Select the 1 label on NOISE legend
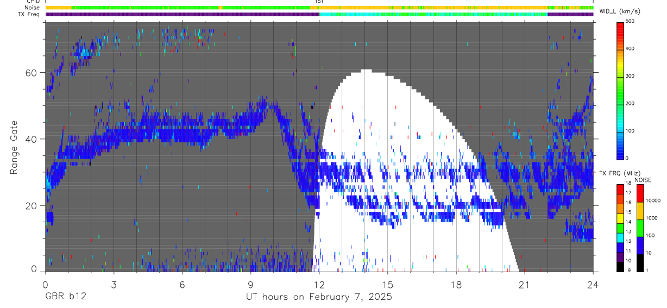The width and height of the screenshot is (667, 308). (x=648, y=271)
